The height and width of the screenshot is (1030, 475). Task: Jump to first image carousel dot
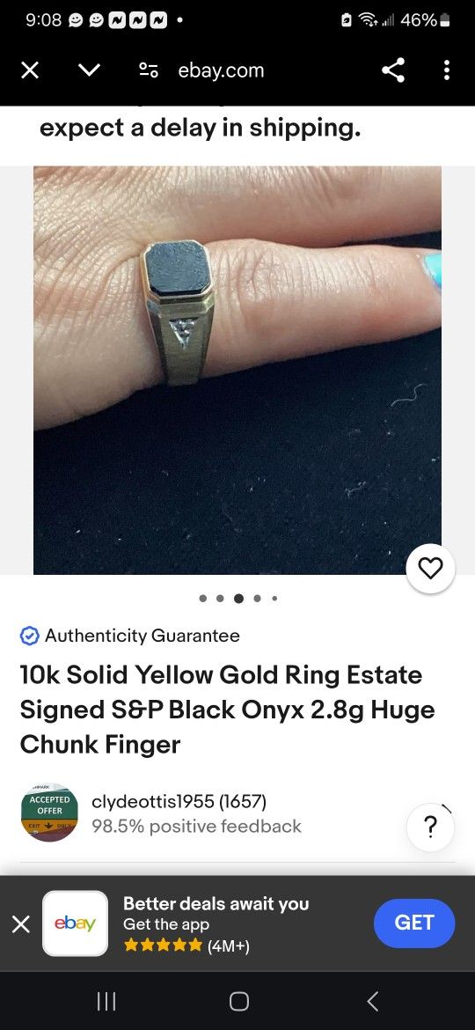click(202, 599)
